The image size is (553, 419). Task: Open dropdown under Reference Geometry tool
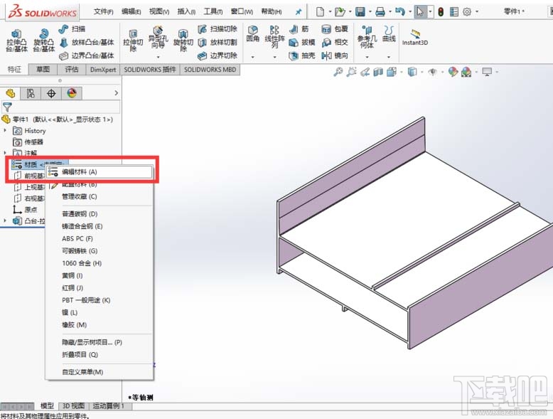pos(367,56)
